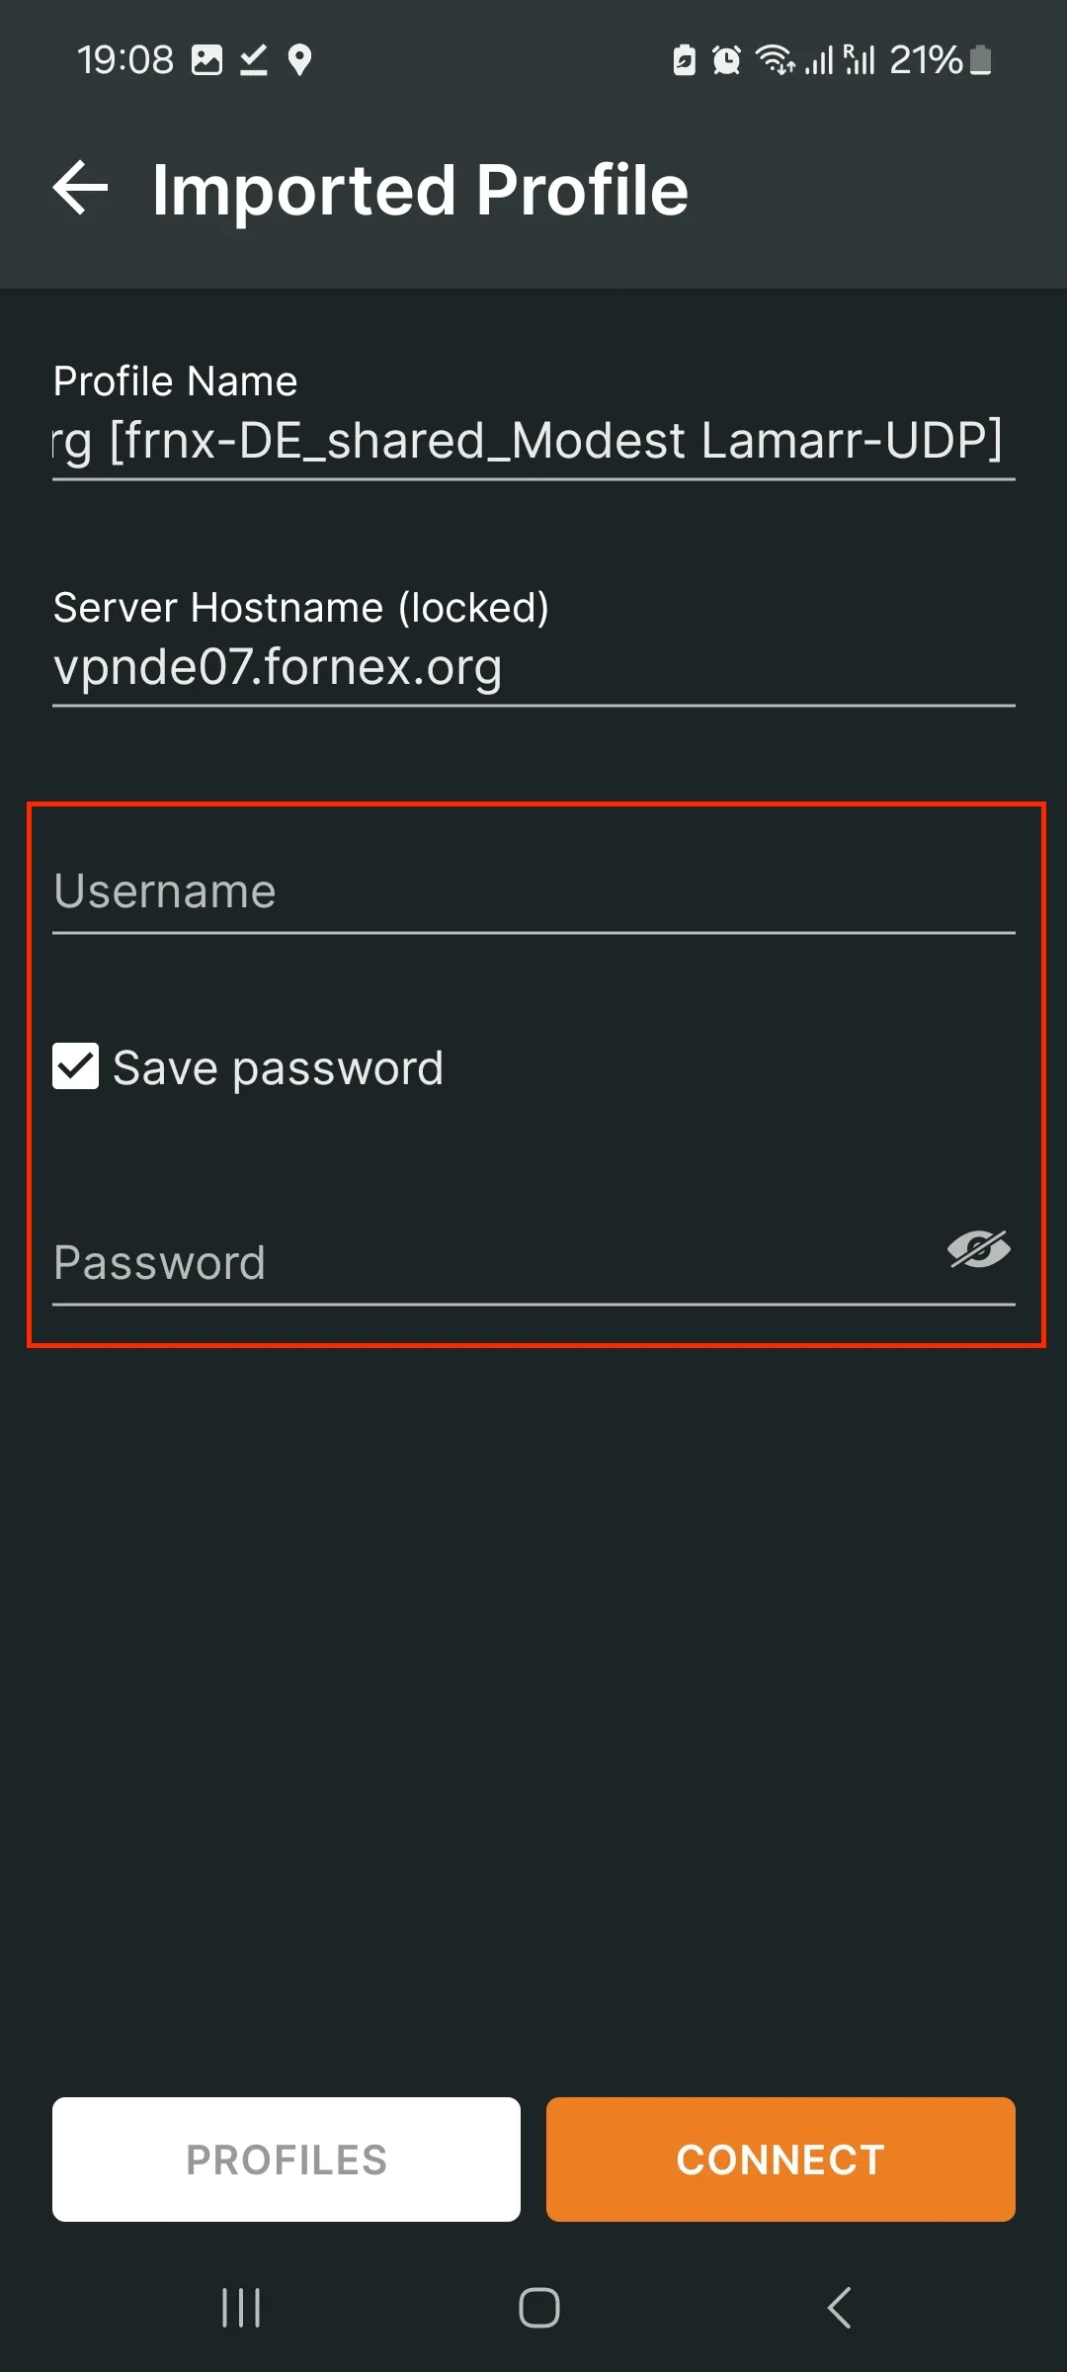
Task: Tap the battery indicator icon
Action: 981,60
